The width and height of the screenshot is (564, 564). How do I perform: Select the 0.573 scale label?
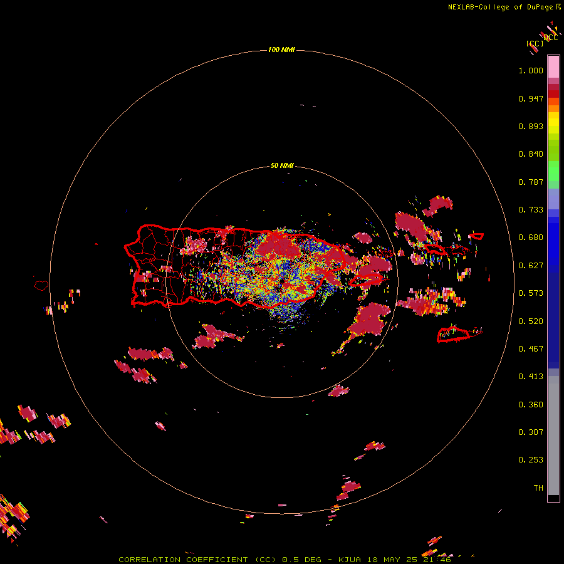tap(531, 293)
